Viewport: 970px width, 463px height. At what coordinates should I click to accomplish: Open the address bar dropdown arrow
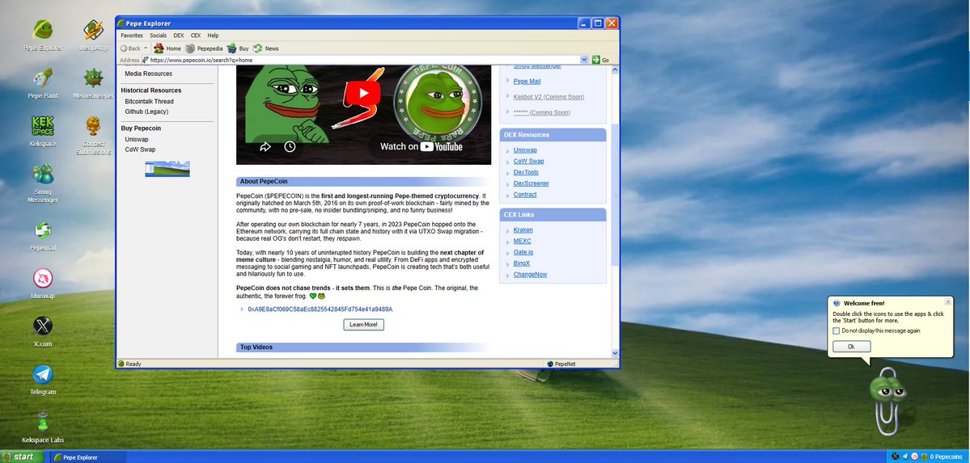coord(584,60)
